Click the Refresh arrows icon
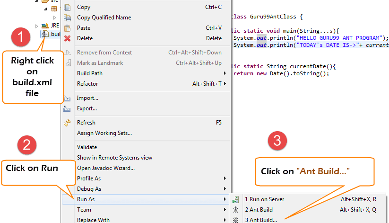The height and width of the screenshot is (223, 389). point(67,123)
